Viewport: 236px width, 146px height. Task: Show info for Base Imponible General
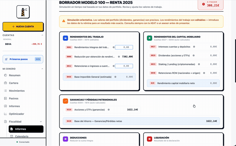pyautogui.click(x=115, y=77)
